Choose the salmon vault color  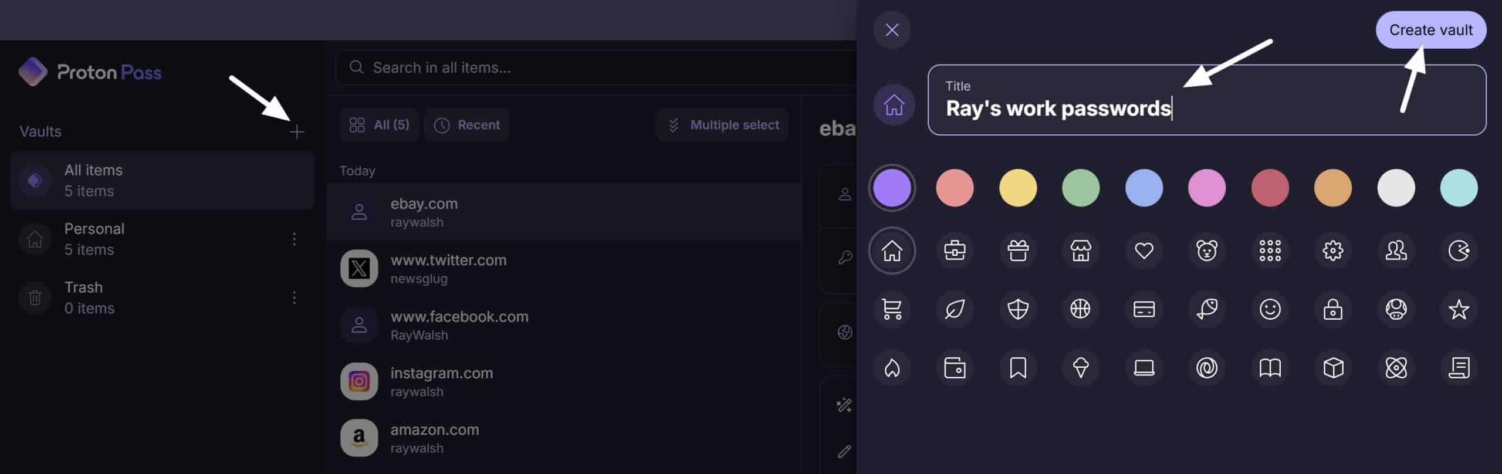[x=955, y=188]
